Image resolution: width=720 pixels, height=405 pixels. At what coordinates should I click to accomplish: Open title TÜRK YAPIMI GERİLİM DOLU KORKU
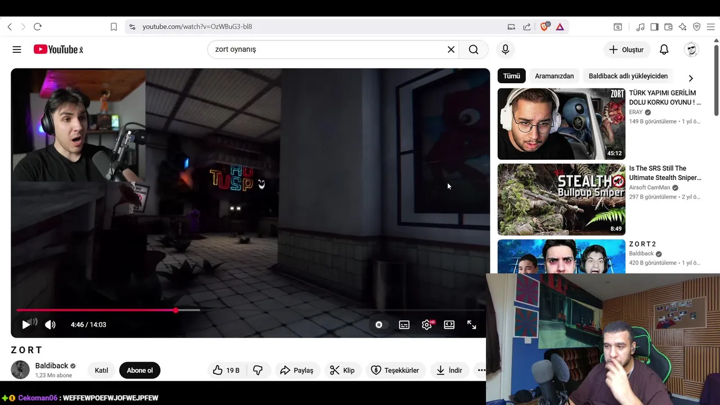pos(665,97)
